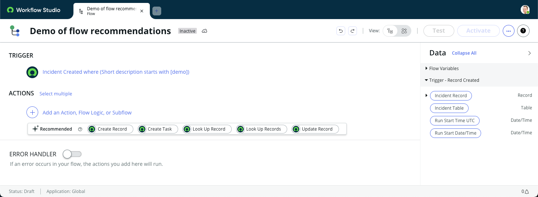
Task: Open the user profile avatar
Action: coord(525,10)
